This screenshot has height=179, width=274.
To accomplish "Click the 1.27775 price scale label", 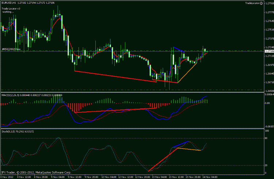I will click(270, 12).
